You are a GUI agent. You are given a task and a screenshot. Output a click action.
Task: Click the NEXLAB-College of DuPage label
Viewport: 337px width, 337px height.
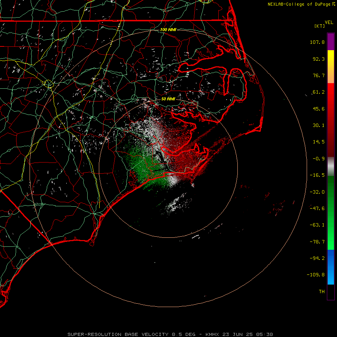(x=299, y=4)
